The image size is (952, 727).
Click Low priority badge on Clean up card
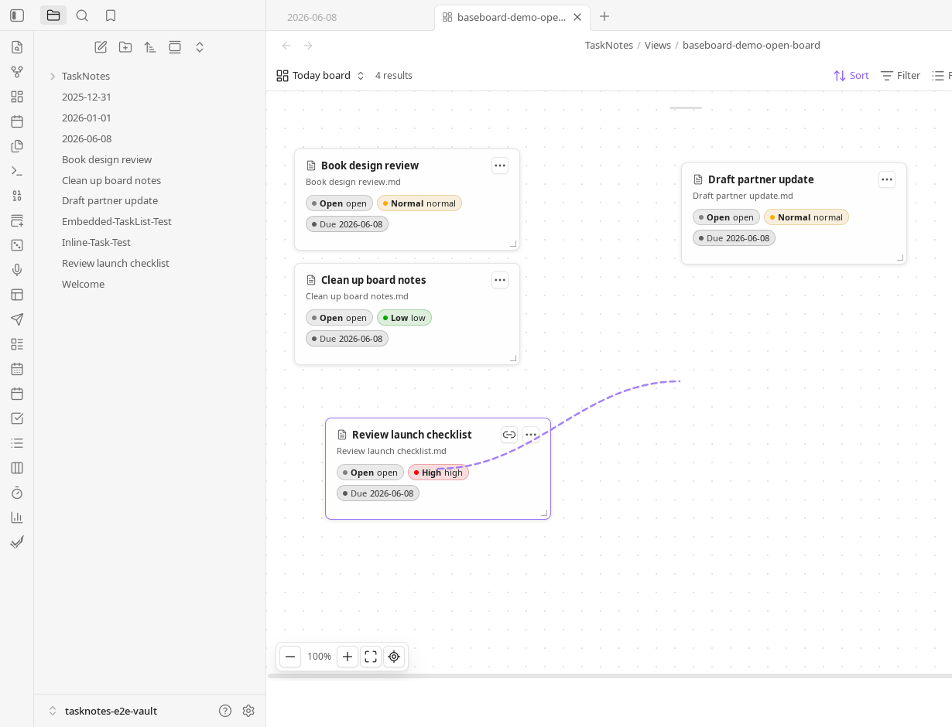(404, 318)
